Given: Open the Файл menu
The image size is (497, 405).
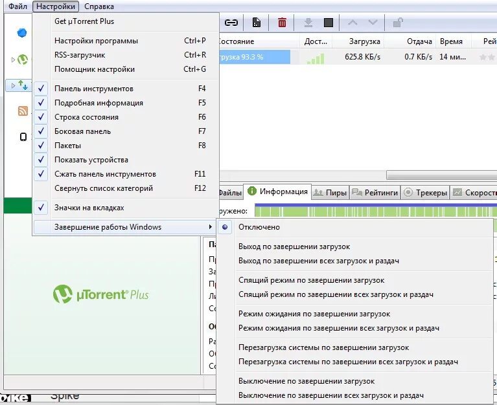Looking at the screenshot, I should coord(17,6).
